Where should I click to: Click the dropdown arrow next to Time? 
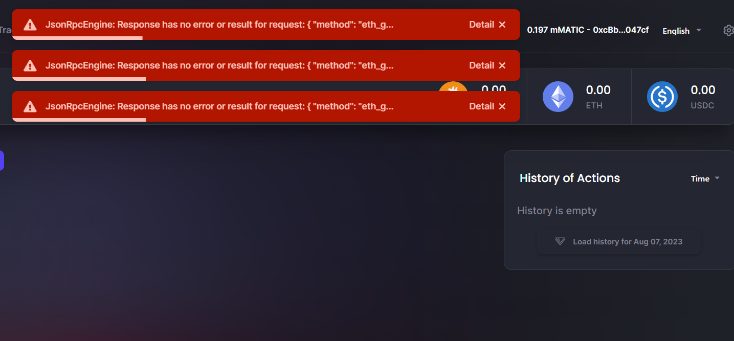(x=717, y=178)
